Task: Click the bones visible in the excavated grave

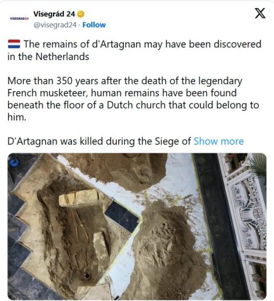Action: tap(79, 224)
